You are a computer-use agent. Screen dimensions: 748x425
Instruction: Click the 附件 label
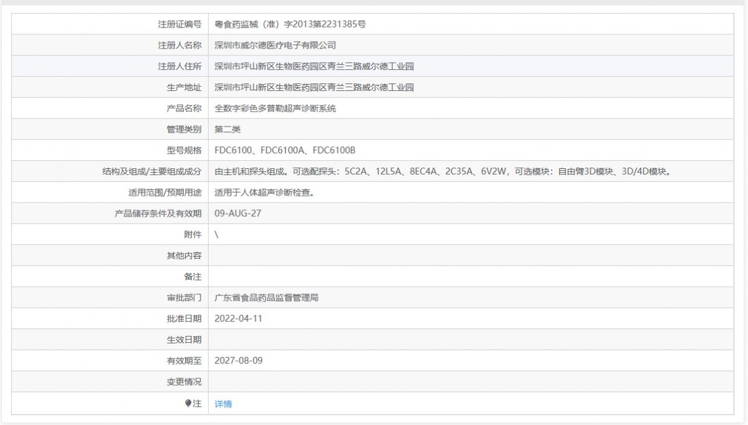(193, 234)
